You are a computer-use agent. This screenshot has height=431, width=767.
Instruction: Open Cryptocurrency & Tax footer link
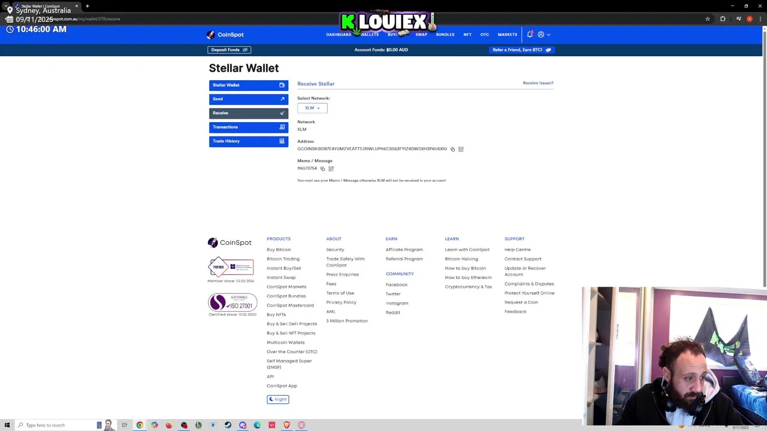pyautogui.click(x=468, y=287)
